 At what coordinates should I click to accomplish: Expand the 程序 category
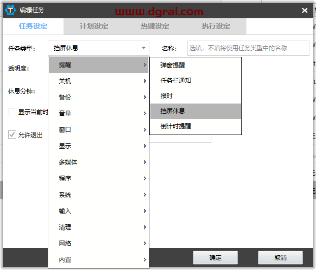pyautogui.click(x=99, y=178)
